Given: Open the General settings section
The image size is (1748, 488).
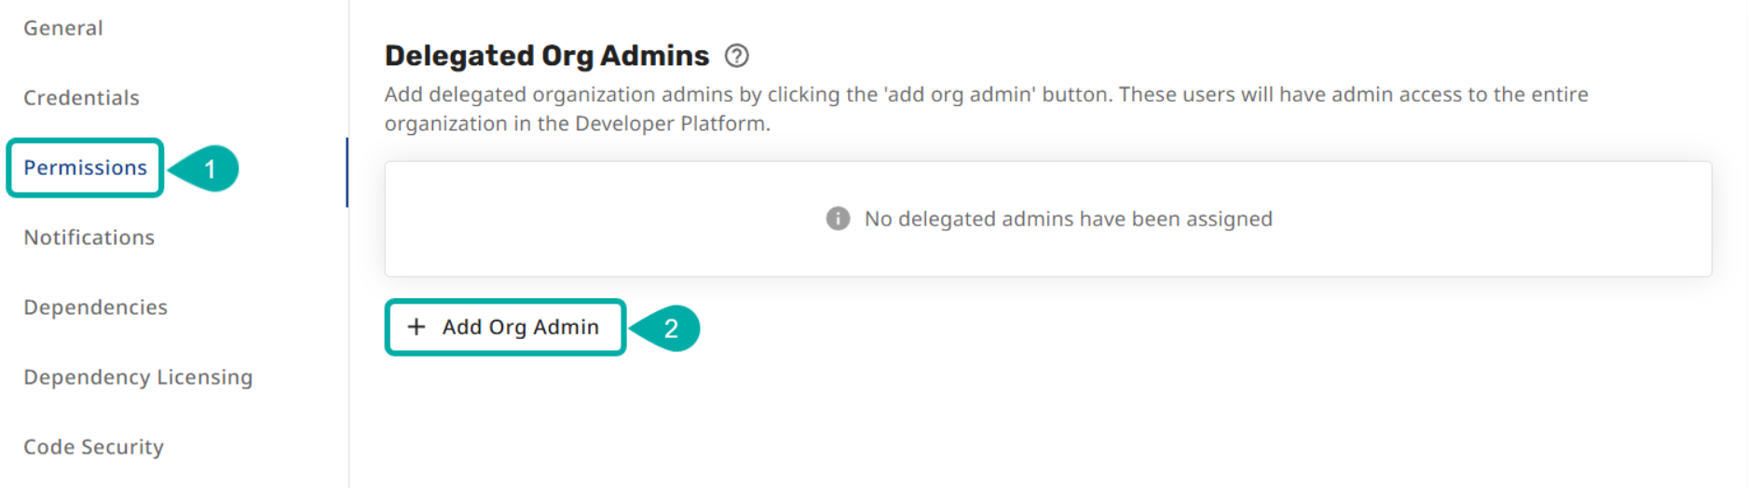Looking at the screenshot, I should (x=63, y=28).
